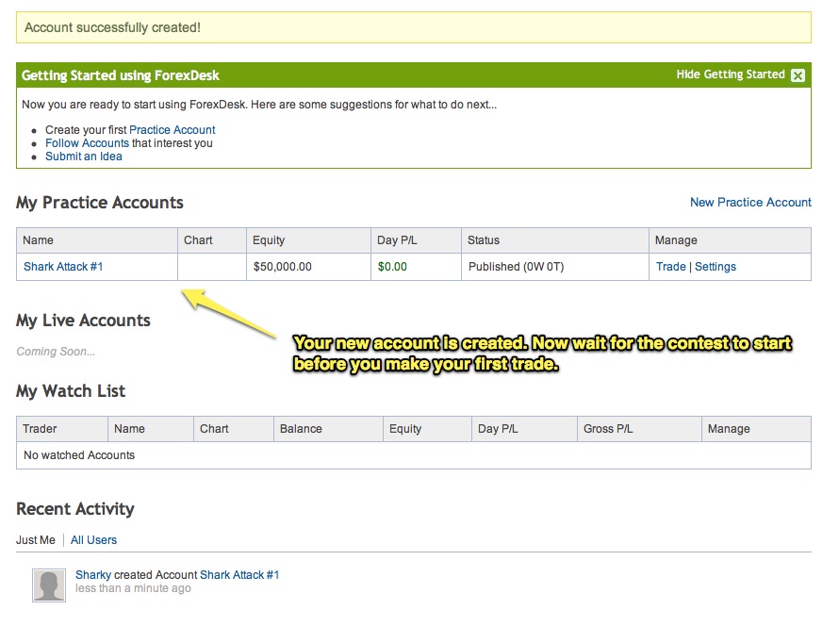
Task: Click the Sharky avatar thumbnail
Action: click(x=49, y=585)
